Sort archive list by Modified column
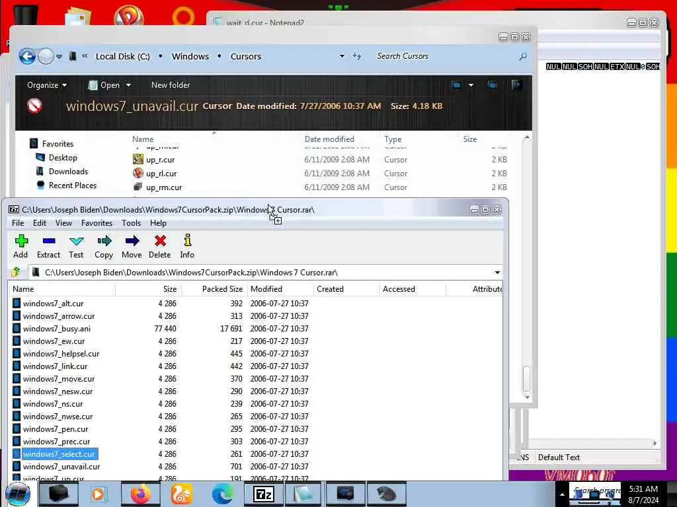Screen dimensions: 677x507 click(280, 289)
